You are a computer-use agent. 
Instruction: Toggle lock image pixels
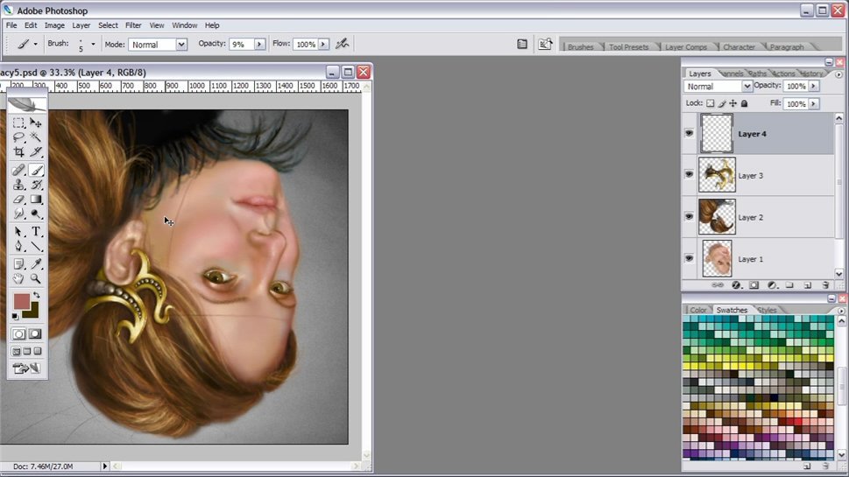point(722,103)
